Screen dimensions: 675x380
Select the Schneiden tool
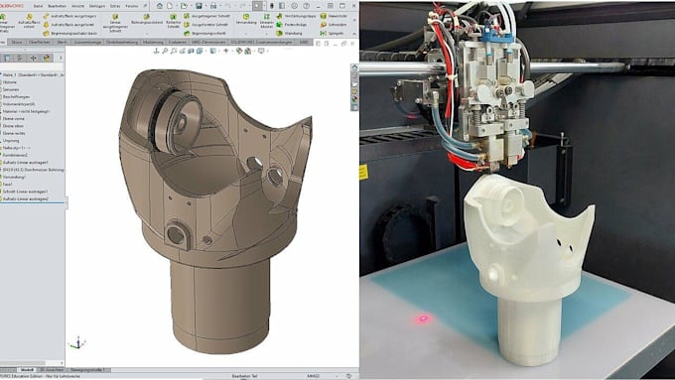334,25
